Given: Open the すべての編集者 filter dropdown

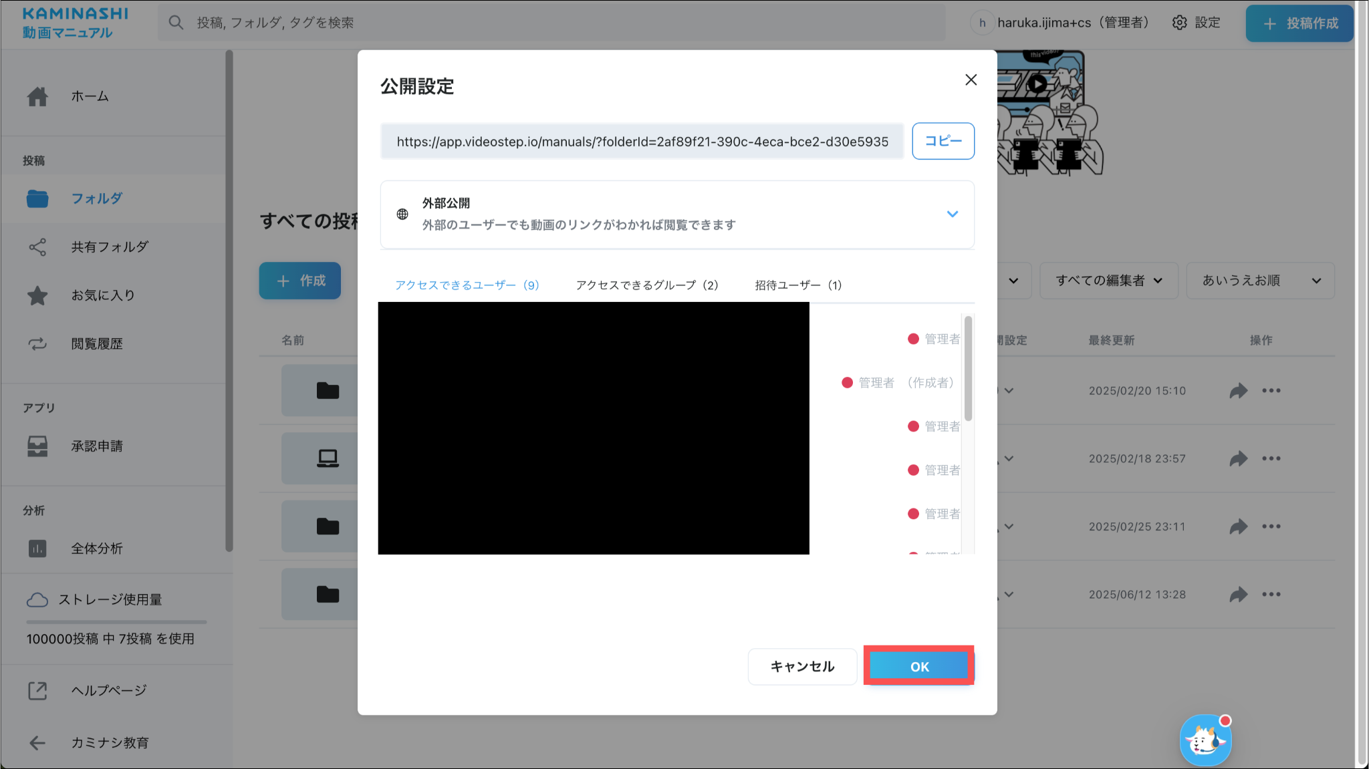Looking at the screenshot, I should (x=1108, y=281).
